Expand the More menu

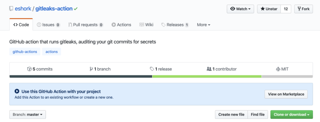pos(204,25)
